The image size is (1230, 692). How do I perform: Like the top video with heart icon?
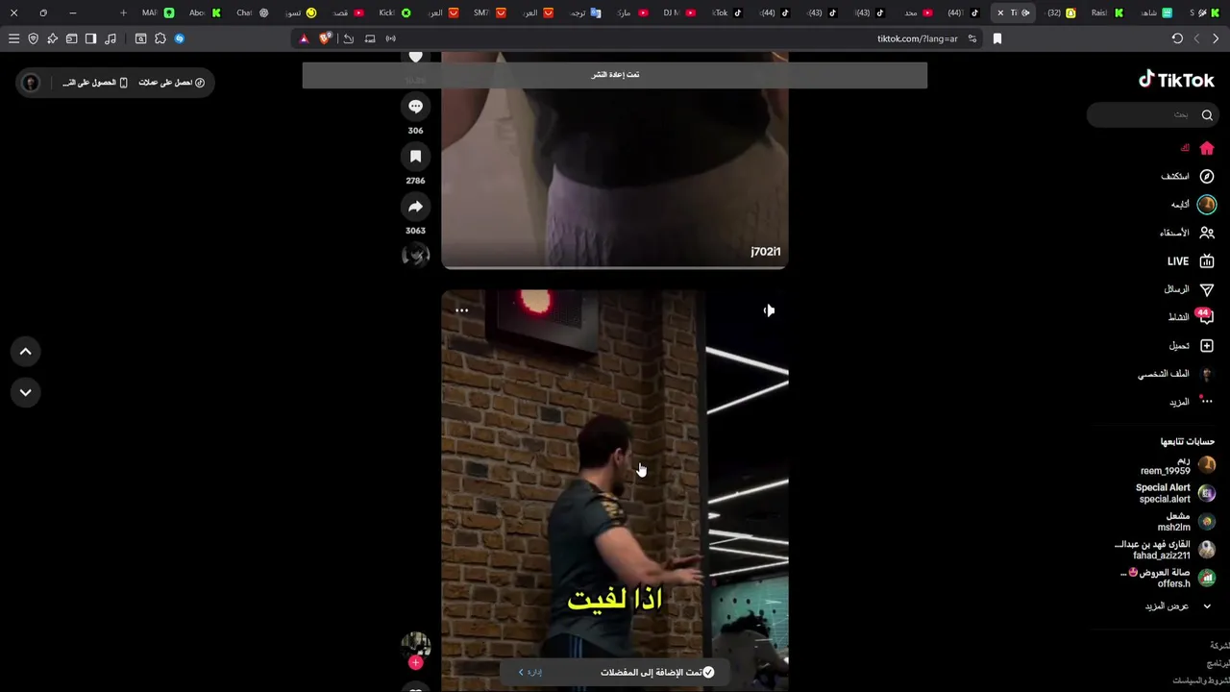415,57
